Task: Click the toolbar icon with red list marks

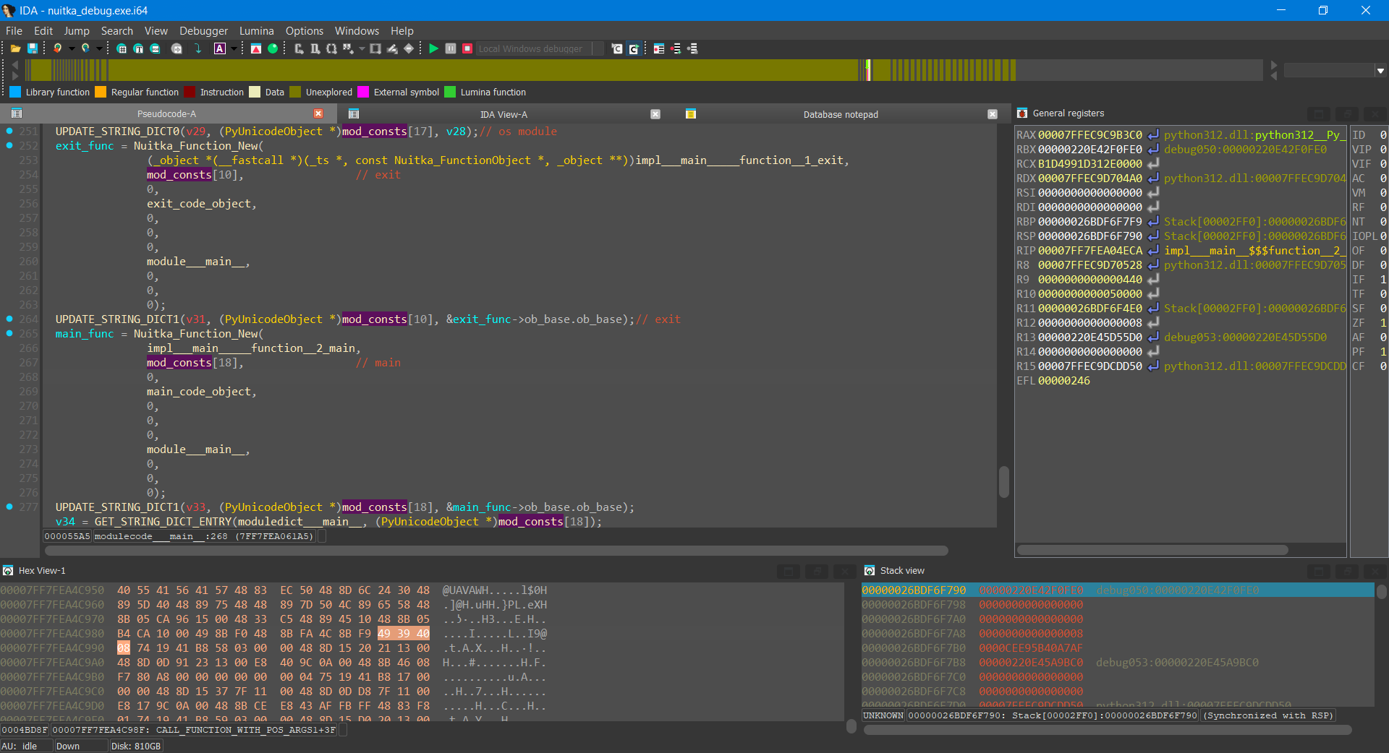Action: [676, 48]
